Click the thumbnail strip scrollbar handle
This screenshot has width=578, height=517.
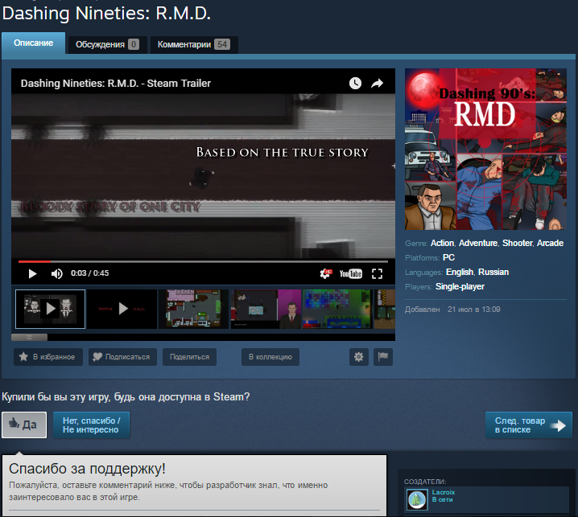point(29,338)
